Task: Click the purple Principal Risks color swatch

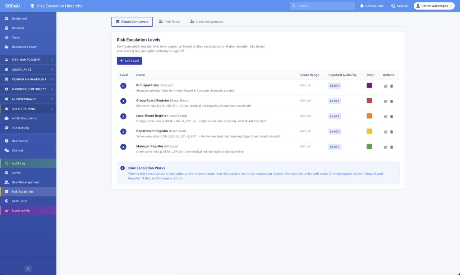Action: (369, 85)
